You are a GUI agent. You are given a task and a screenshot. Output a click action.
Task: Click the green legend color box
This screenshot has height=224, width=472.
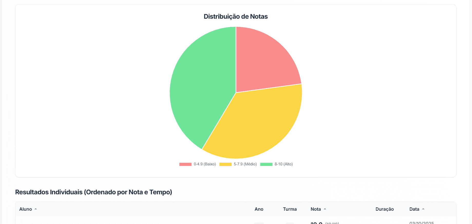(266, 164)
